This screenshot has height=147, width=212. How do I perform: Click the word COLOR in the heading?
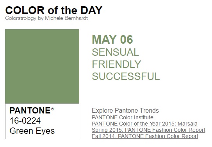(x=25, y=10)
